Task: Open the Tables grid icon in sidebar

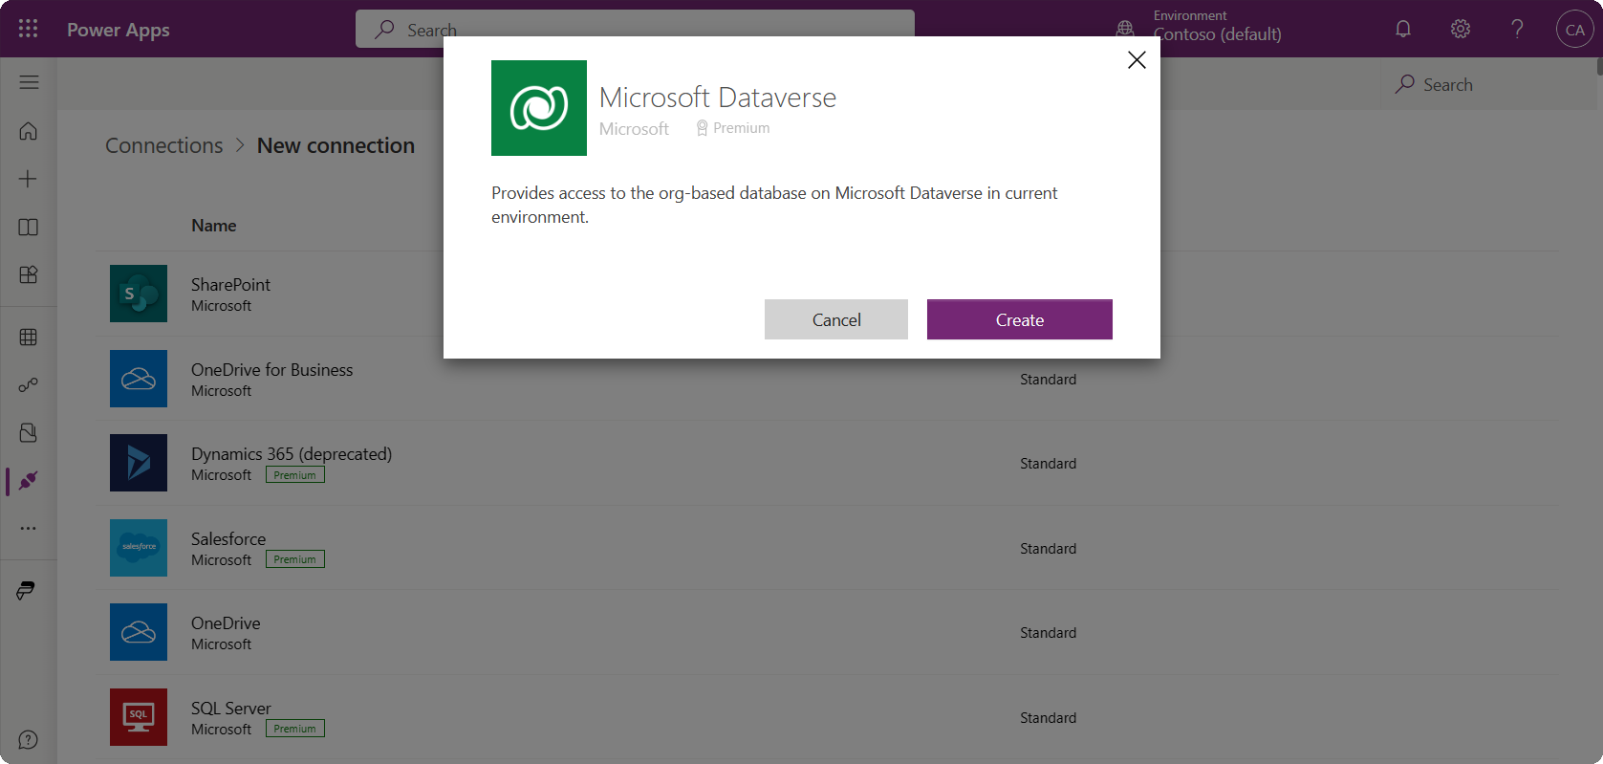Action: click(29, 337)
